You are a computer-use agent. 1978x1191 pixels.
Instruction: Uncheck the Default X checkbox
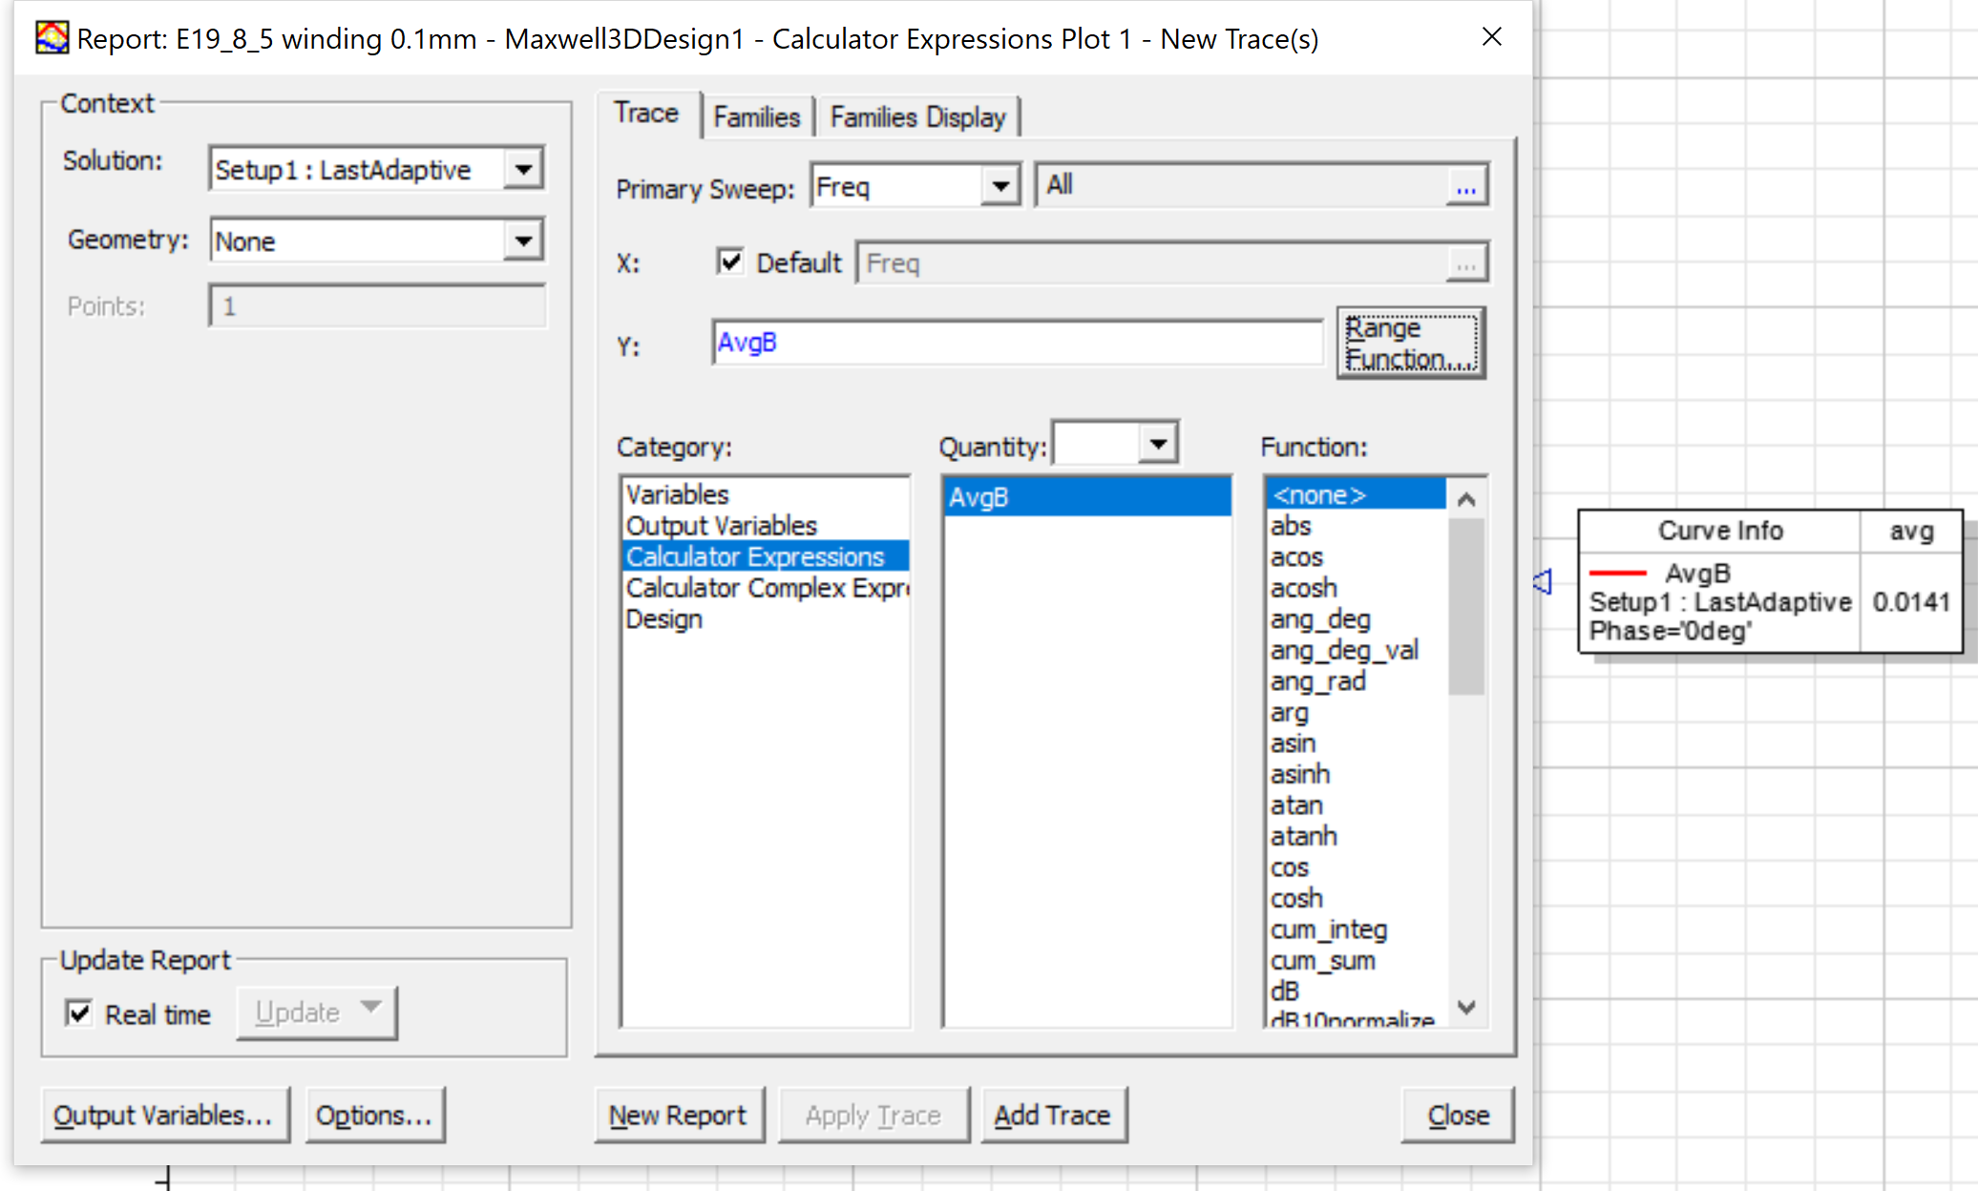coord(730,261)
